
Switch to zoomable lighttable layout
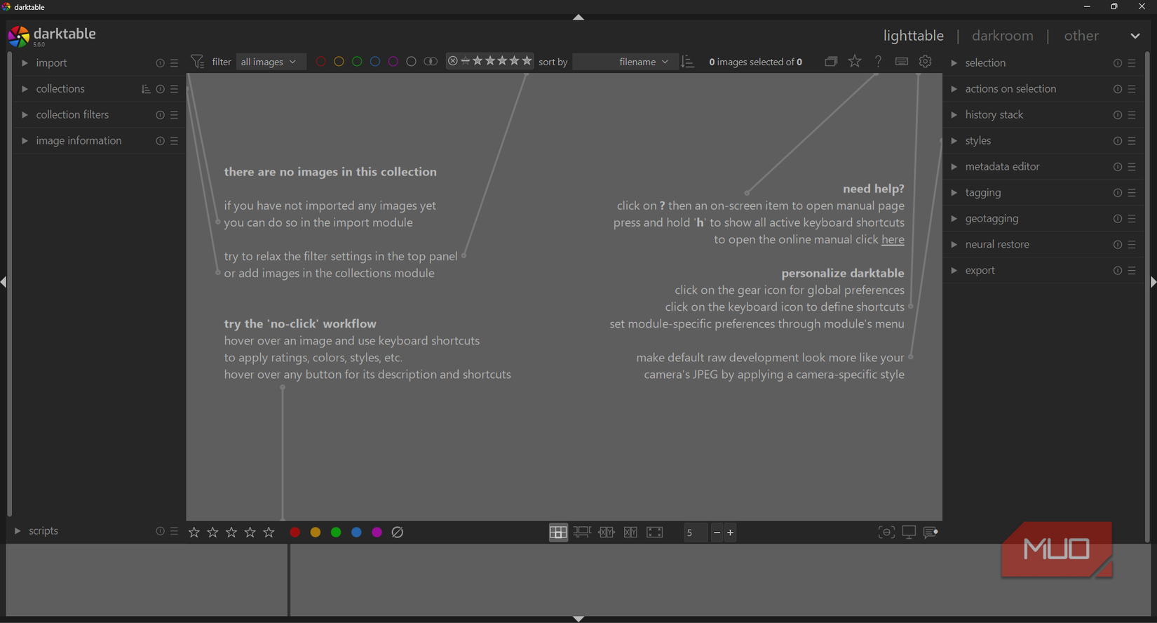tap(582, 532)
